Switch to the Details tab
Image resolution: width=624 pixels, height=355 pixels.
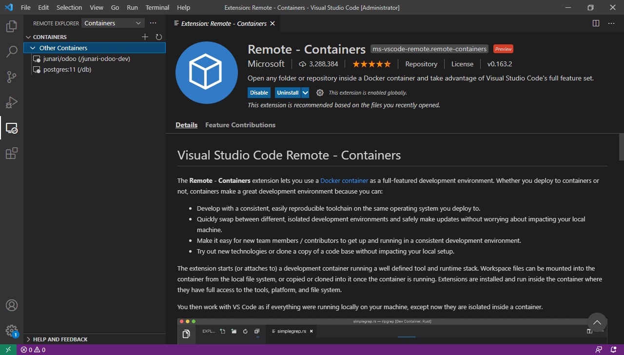pos(186,125)
